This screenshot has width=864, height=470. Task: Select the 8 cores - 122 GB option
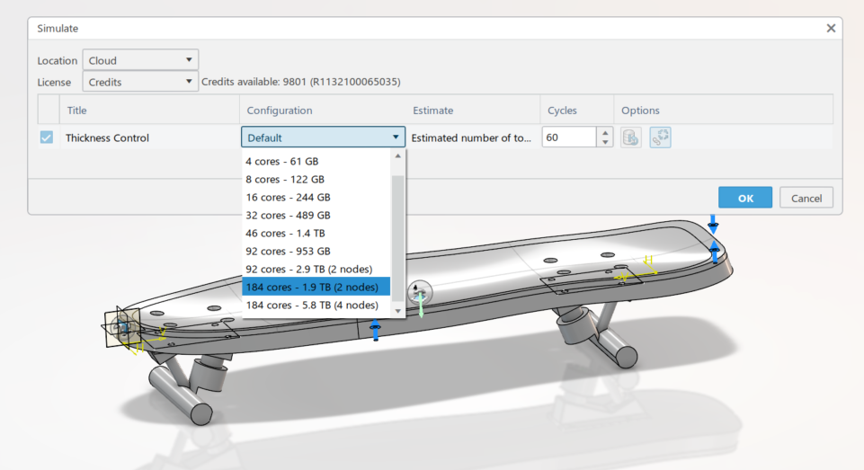[316, 179]
